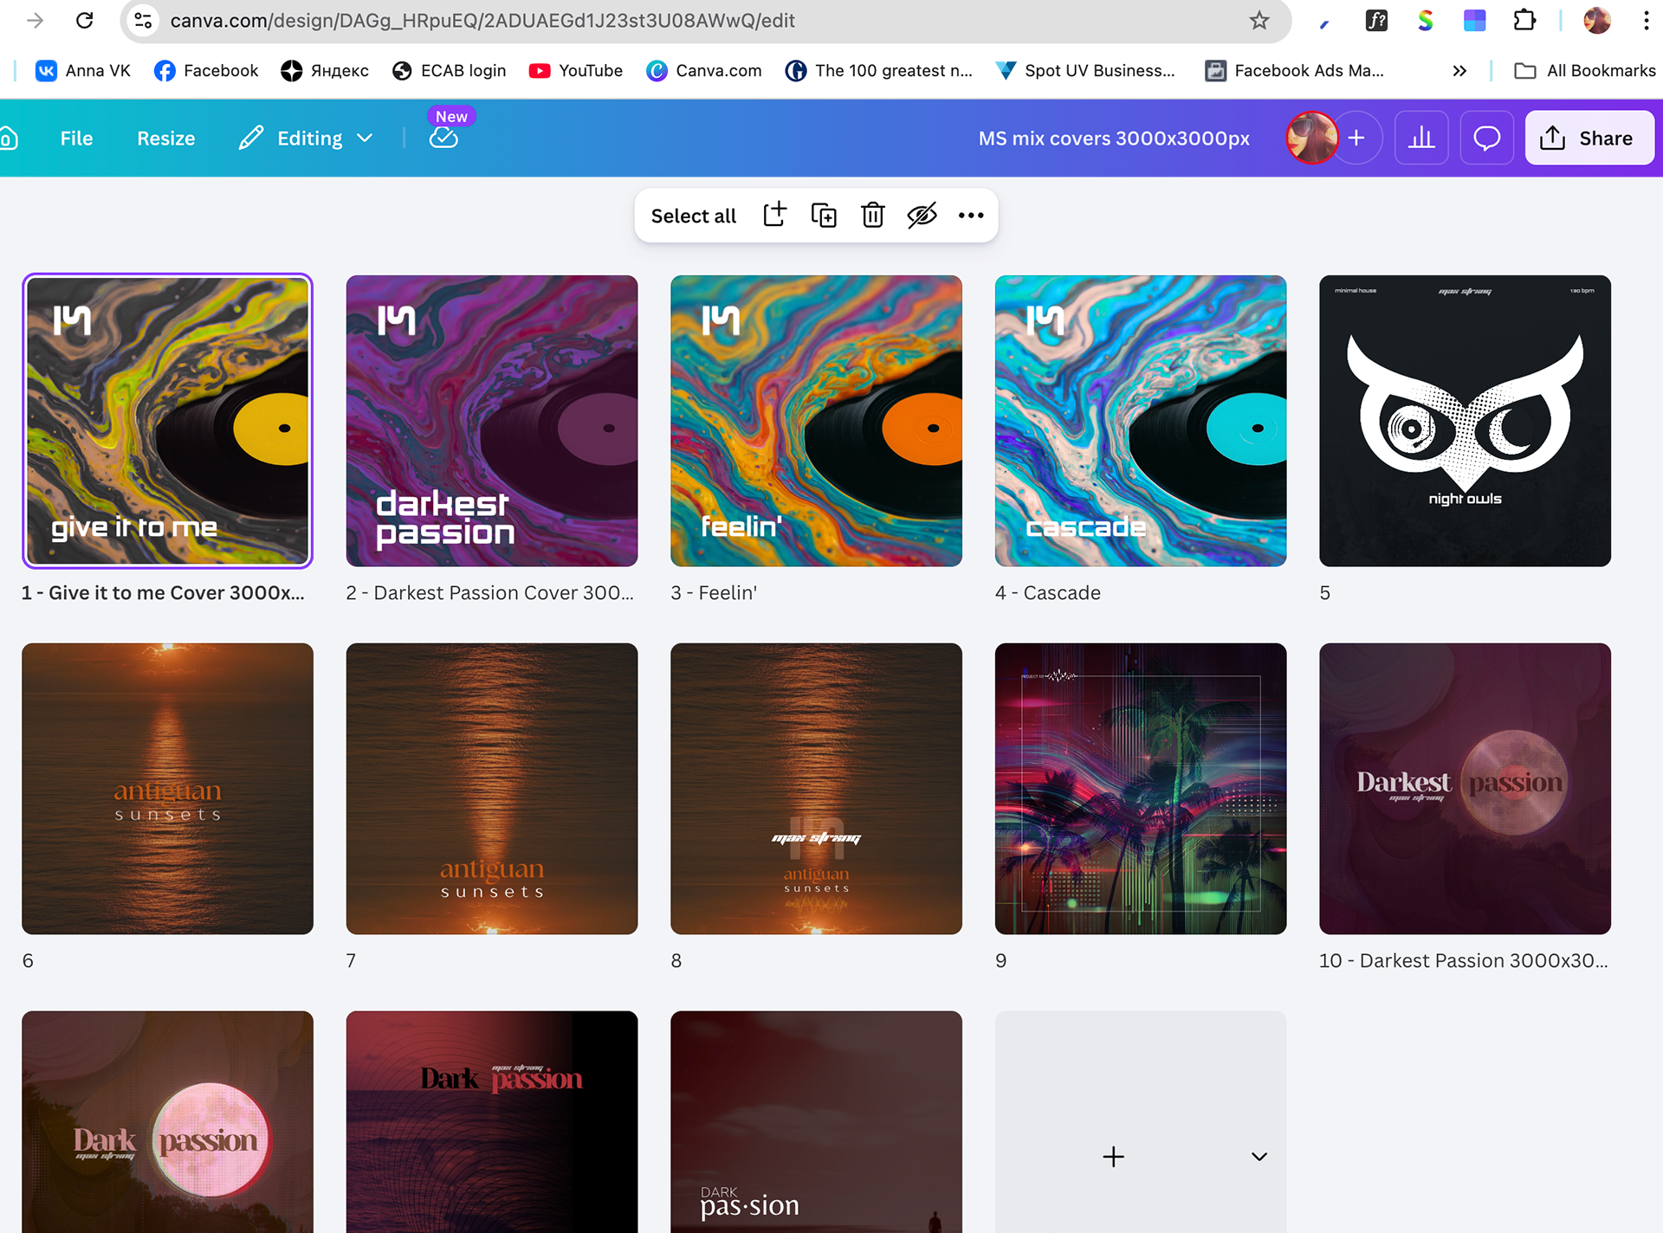Click the cloud save status icon
Image resolution: width=1663 pixels, height=1233 pixels.
443,138
